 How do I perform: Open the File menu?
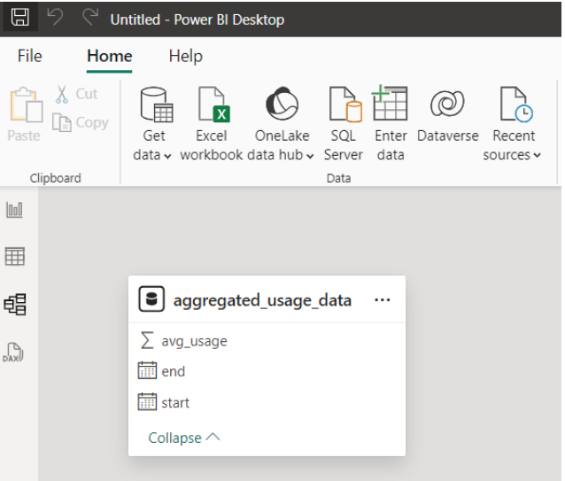pyautogui.click(x=30, y=56)
